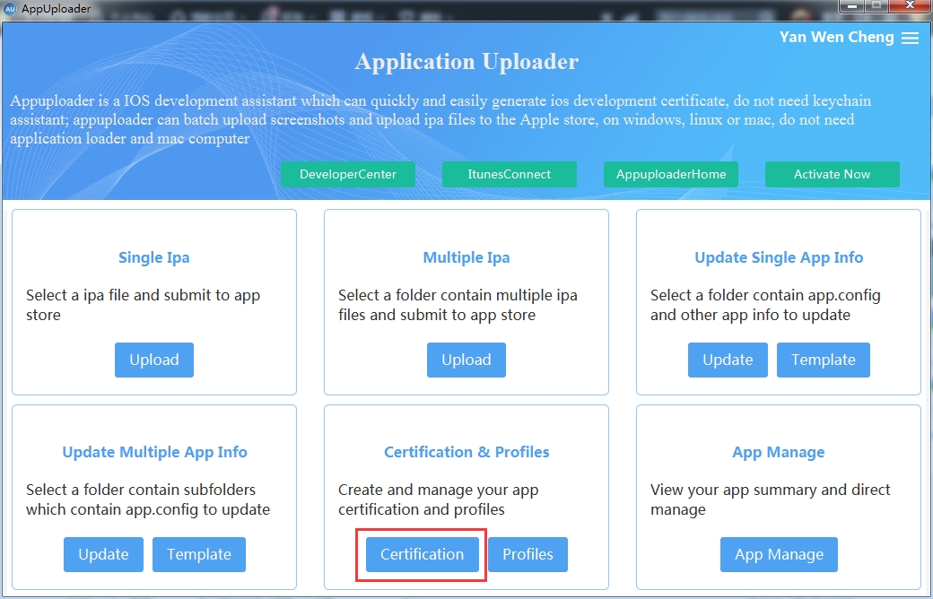The width and height of the screenshot is (933, 599).
Task: Open the DeveloperCenter link button
Action: click(x=347, y=174)
